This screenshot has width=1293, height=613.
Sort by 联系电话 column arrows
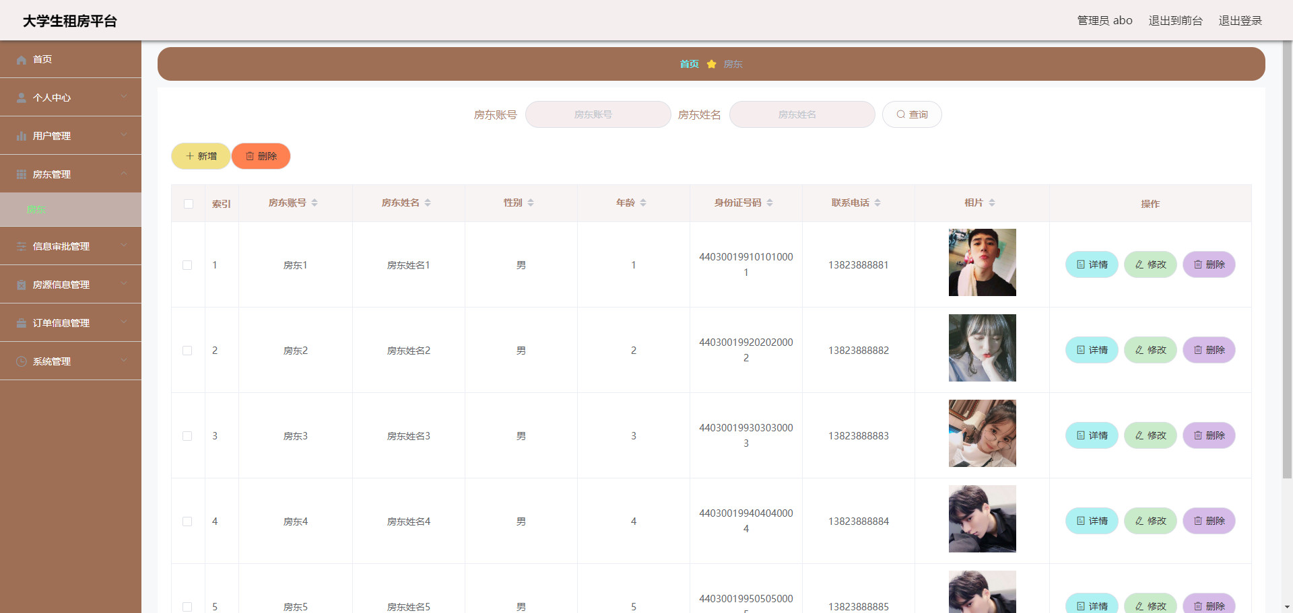click(x=877, y=203)
